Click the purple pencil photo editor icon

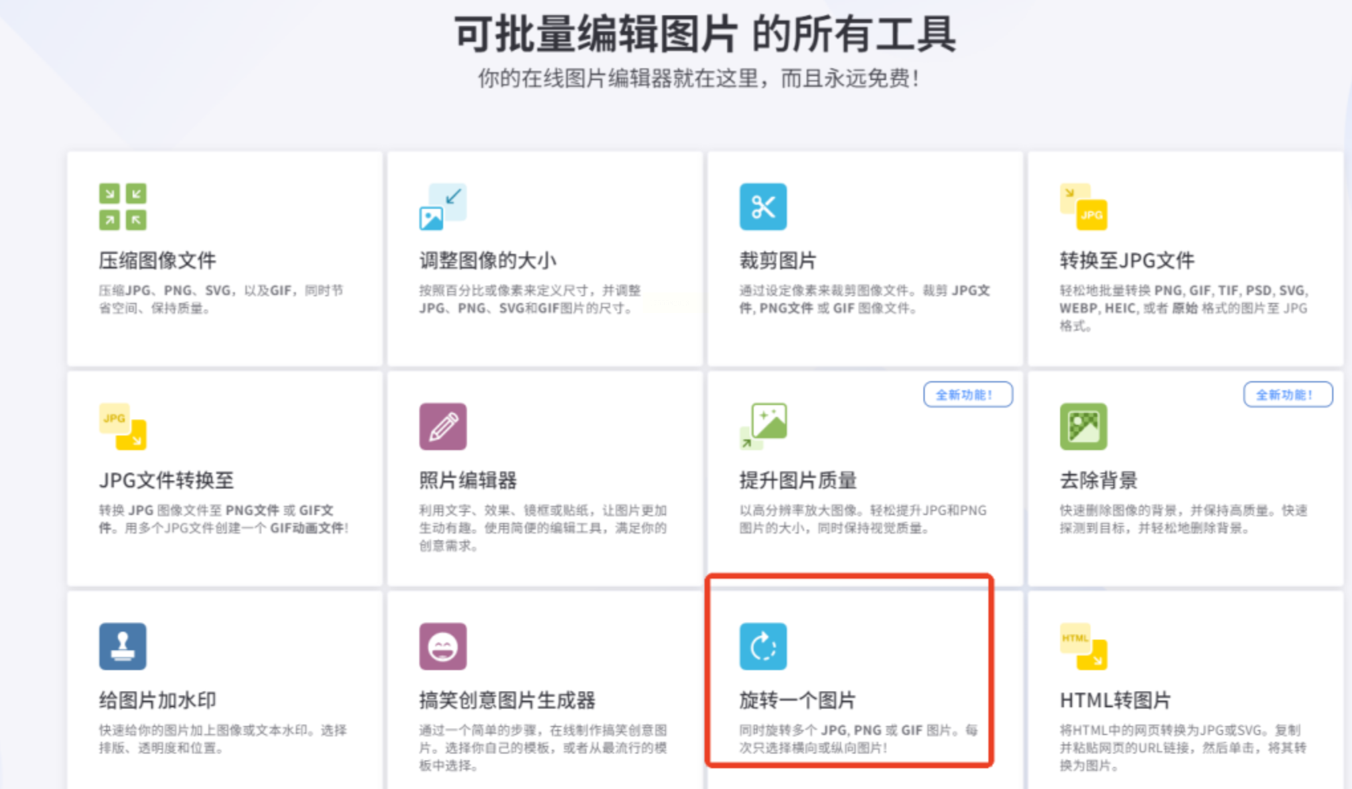(442, 426)
